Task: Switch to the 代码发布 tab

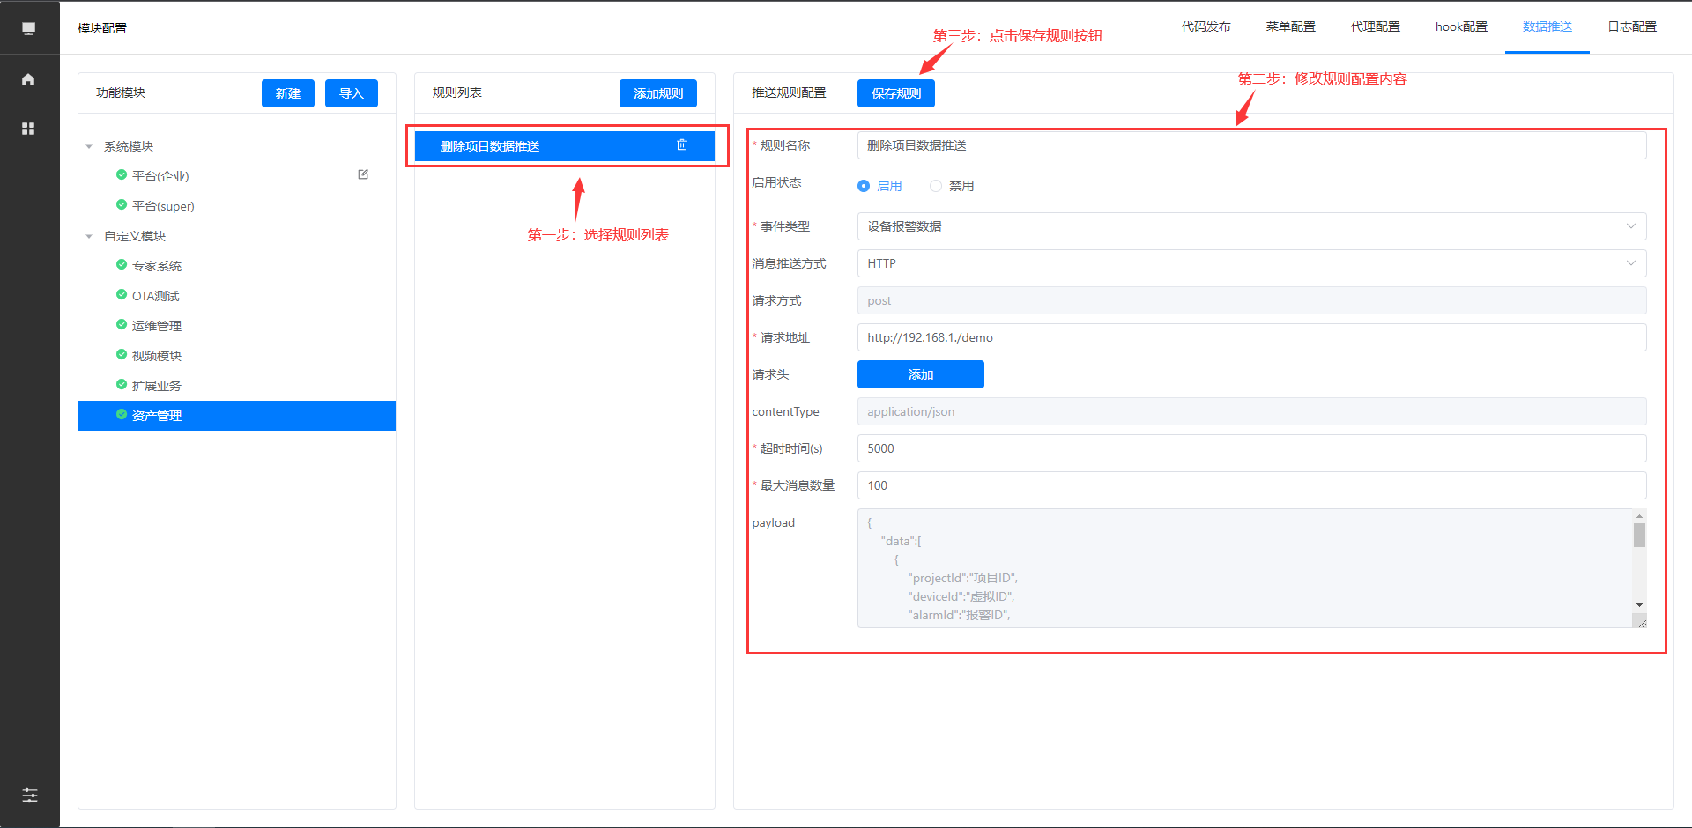Action: (x=1206, y=27)
